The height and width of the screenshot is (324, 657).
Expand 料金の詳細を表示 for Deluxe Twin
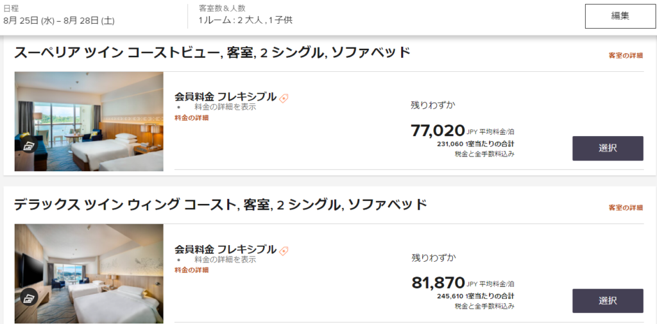(x=225, y=259)
